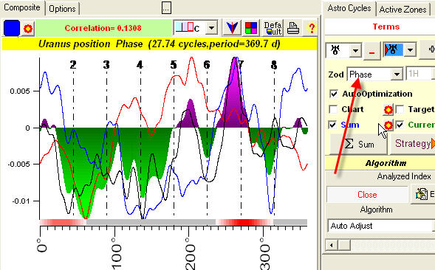
Task: Open the Phase dropdown next to Zod
Action: tap(397, 75)
